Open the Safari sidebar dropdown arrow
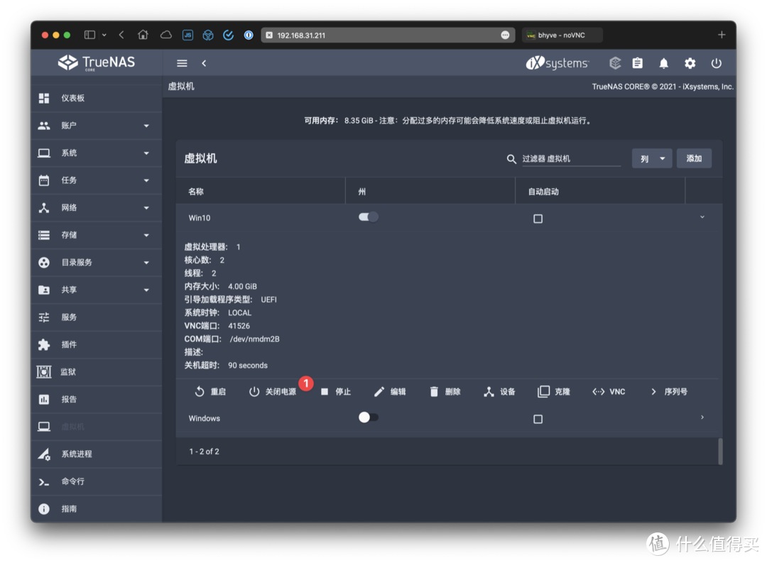 click(104, 35)
